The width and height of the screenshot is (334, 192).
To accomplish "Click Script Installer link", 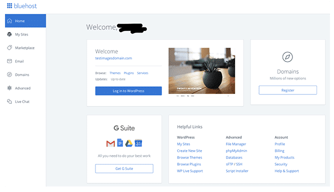I will pyautogui.click(x=237, y=171).
